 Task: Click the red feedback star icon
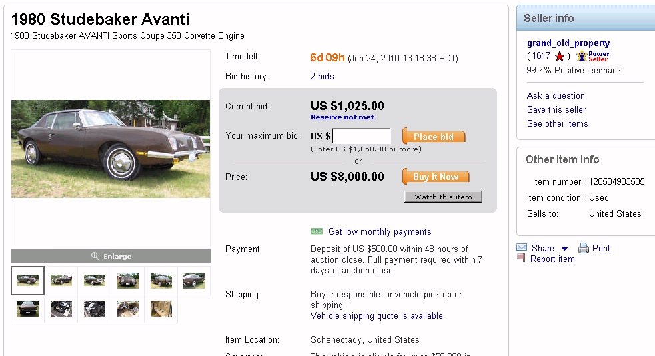pos(560,57)
